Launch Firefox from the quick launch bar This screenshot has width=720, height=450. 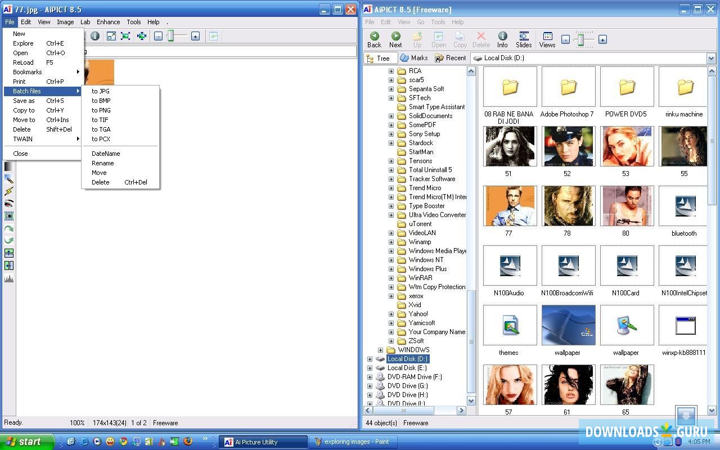tap(188, 442)
